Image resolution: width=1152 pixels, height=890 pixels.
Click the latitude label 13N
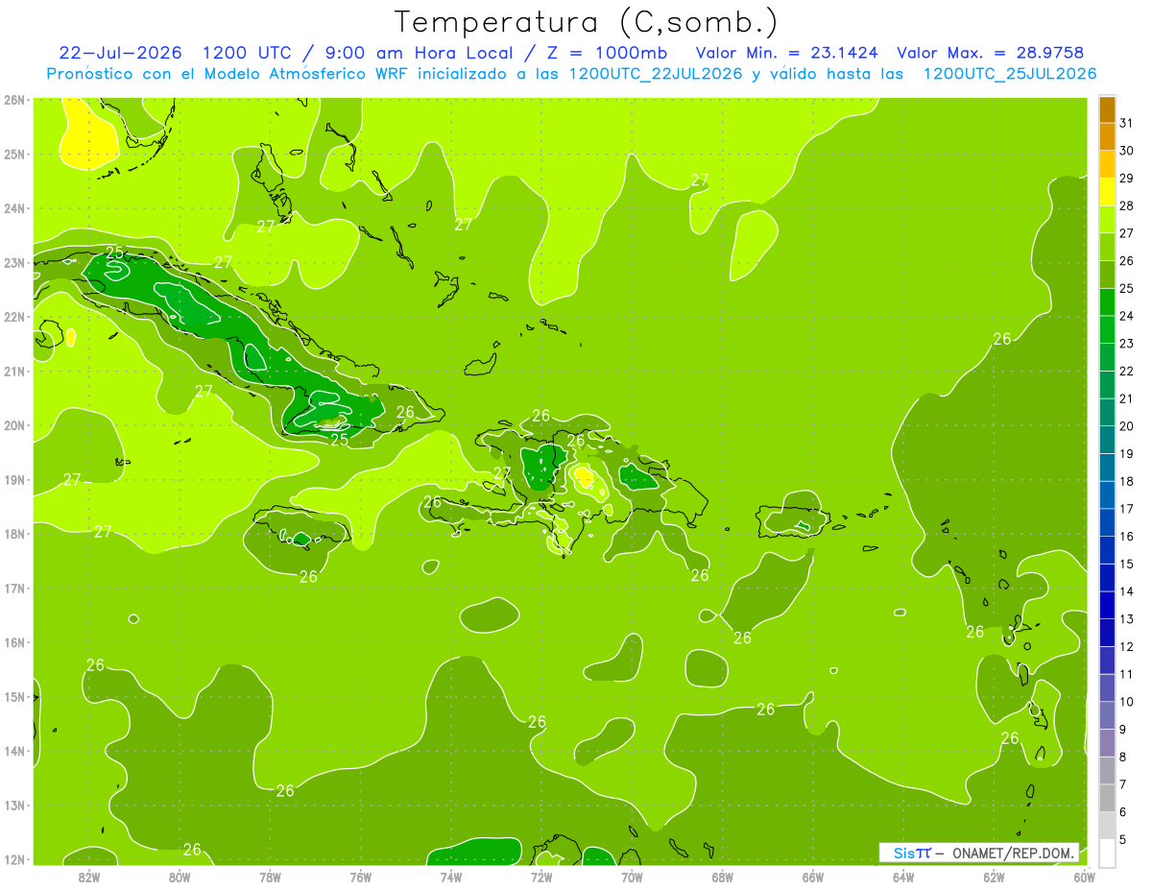click(14, 806)
